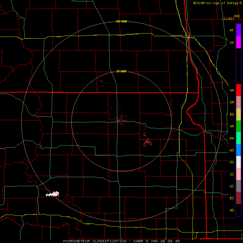The image size is (243, 243).
Task: Click the HYDROMETEOR CLASSIFICATION title text
Action: 95,241
